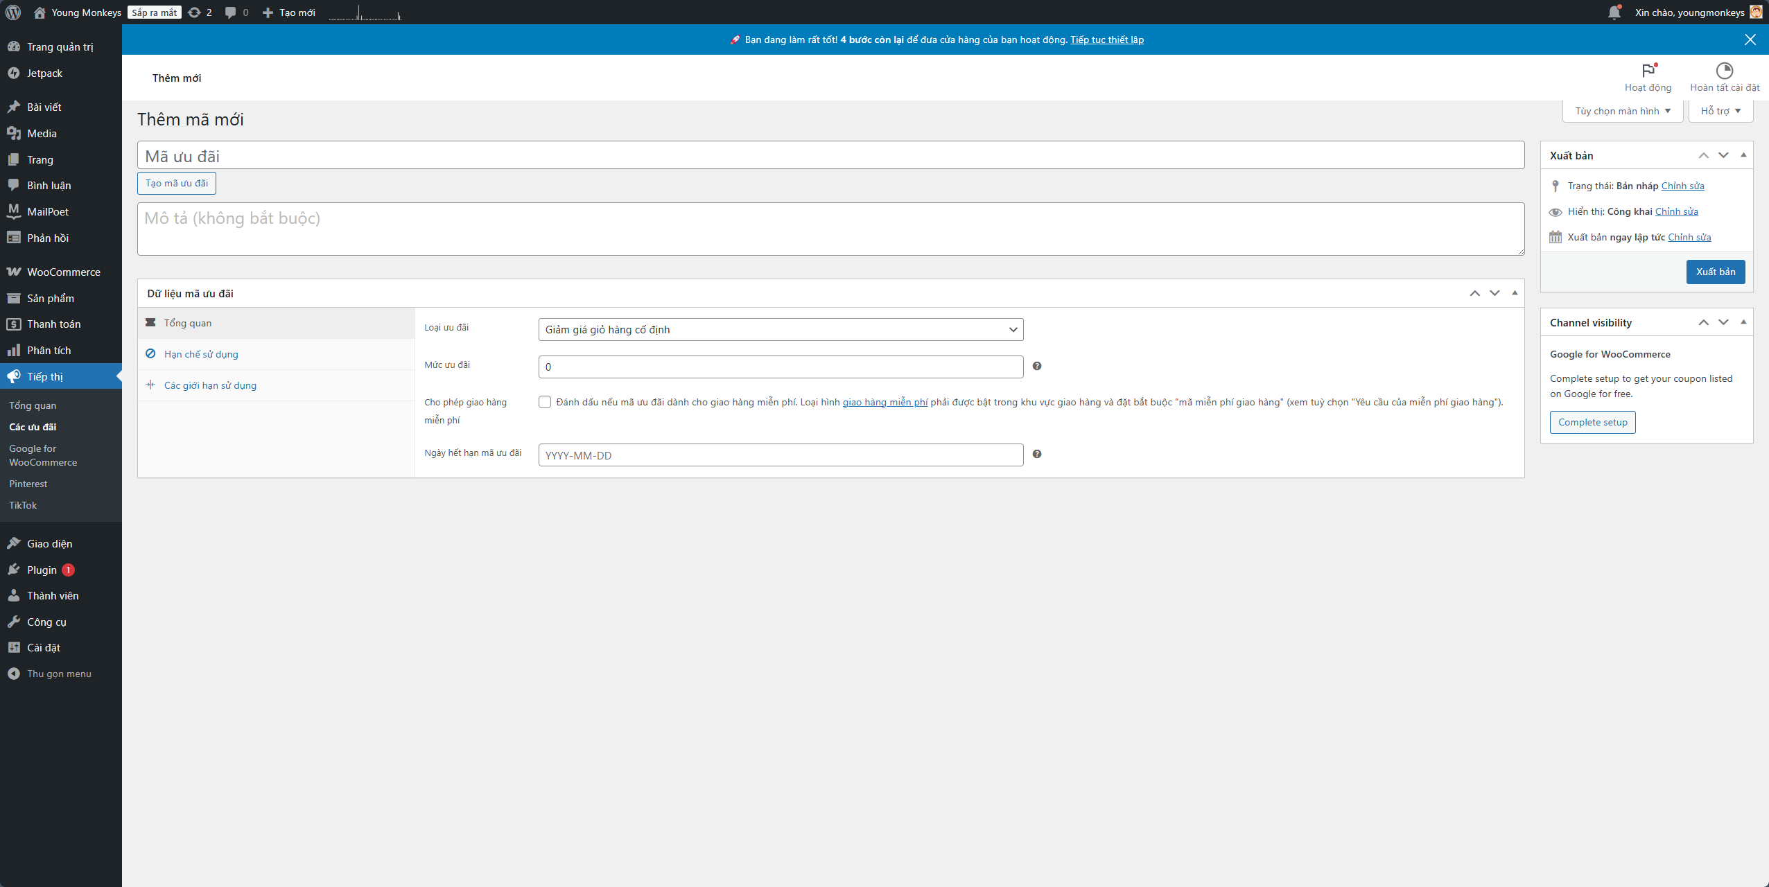Click the Mã ưu đãi code field
This screenshot has height=887, width=1769.
[830, 156]
